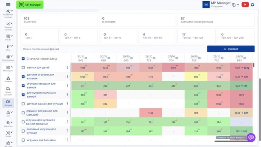Image resolution: width=261 pixels, height=147 pixels.
Task: Filter by Топ 10 - Топ 50
Action: (157, 36)
